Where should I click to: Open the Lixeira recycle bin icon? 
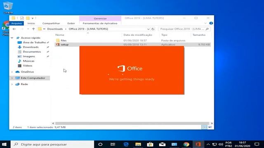pyautogui.click(x=8, y=7)
